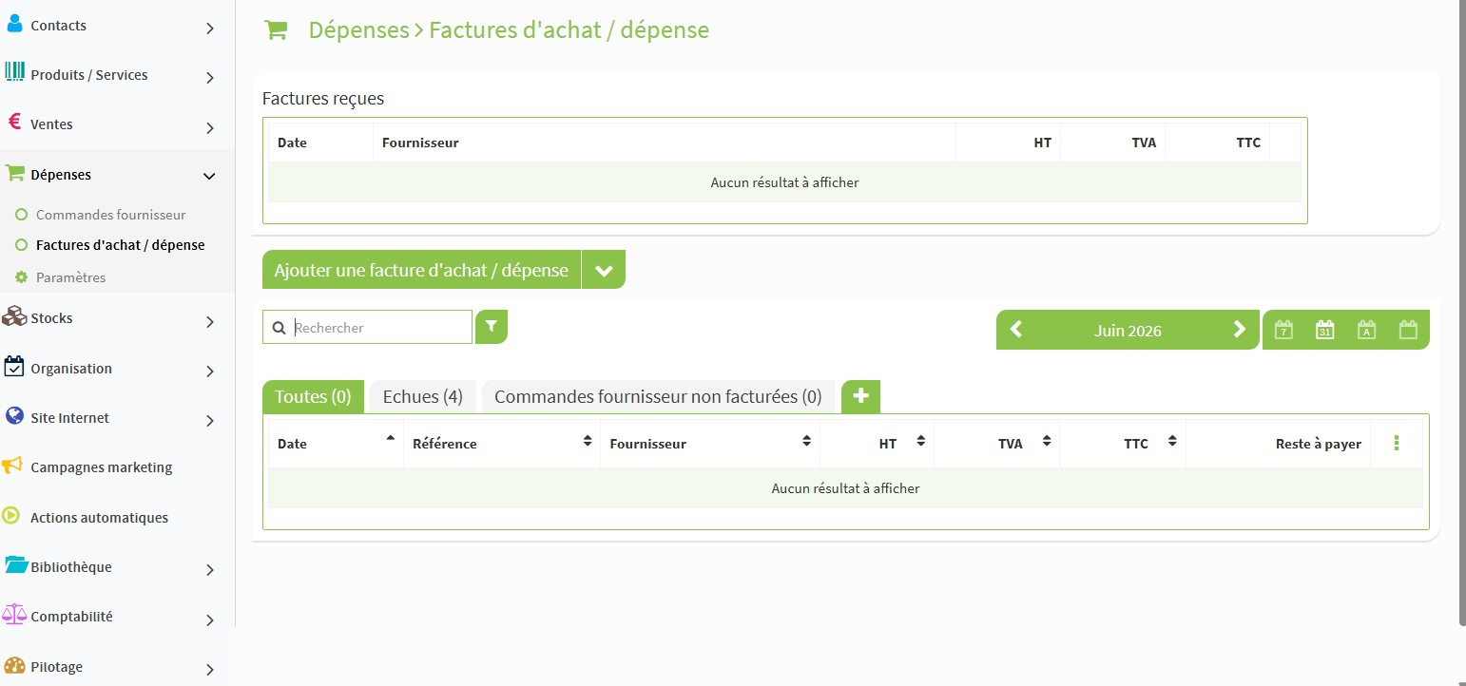Click the cart icon in page header
Screen dimensions: 1466x686
click(276, 30)
